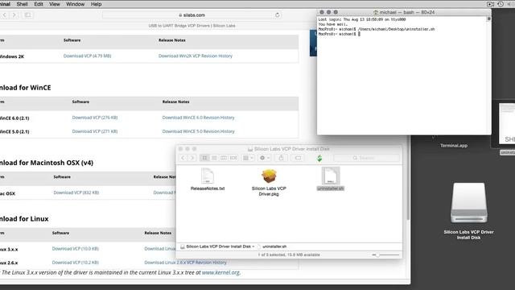Open the Shell menu

(22, 4)
